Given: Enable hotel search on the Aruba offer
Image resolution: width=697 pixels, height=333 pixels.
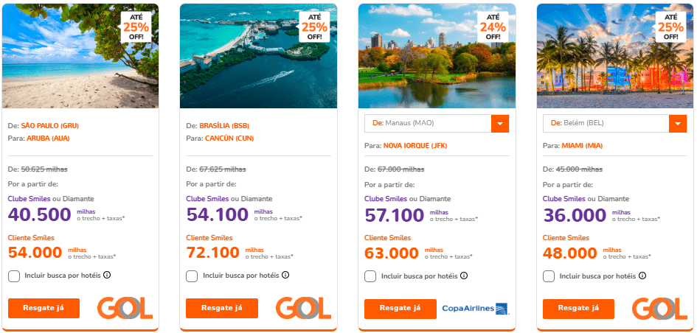Looking at the screenshot, I should [x=14, y=276].
